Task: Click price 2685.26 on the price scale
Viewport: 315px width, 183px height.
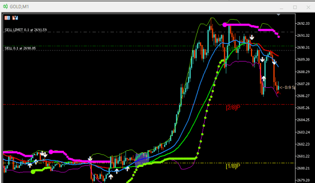Action: coord(303,108)
